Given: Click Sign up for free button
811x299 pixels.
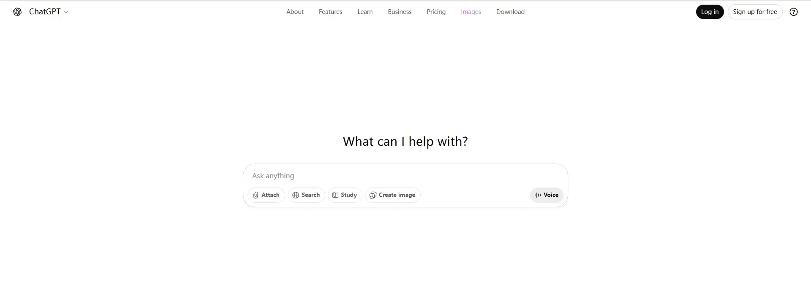Looking at the screenshot, I should tap(755, 12).
